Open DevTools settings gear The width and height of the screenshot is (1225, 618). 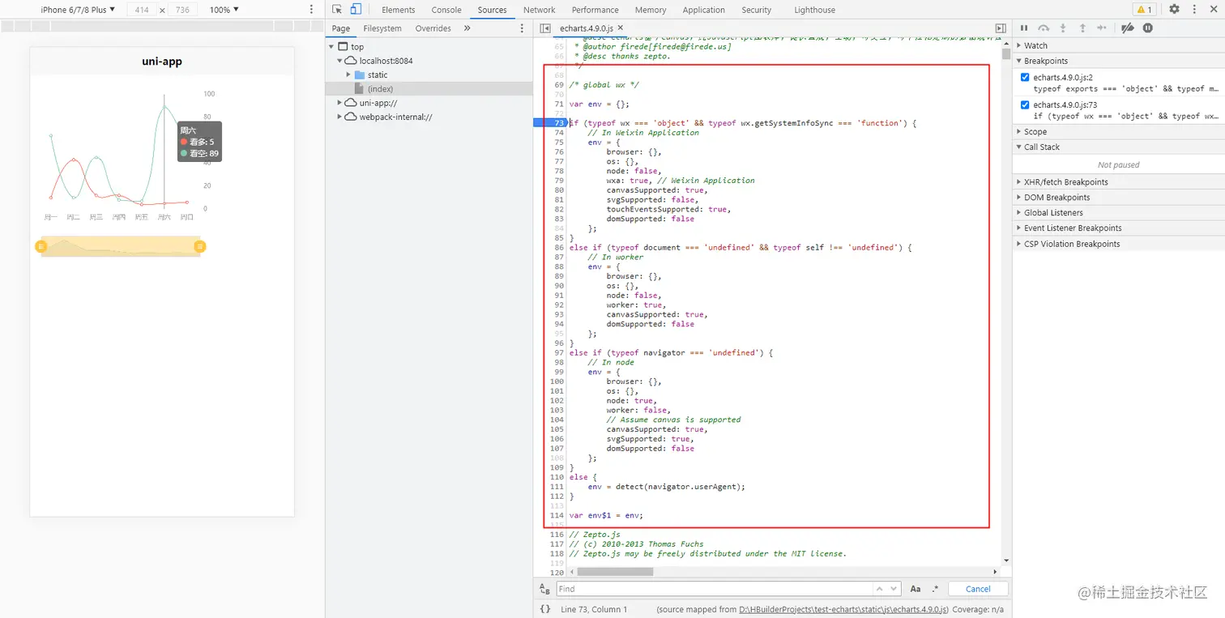click(x=1174, y=10)
